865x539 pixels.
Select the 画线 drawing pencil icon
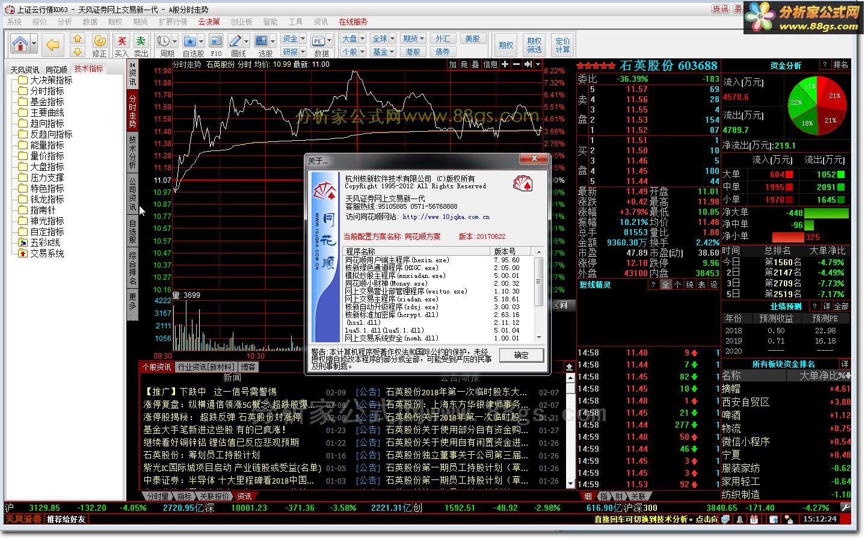pos(236,41)
